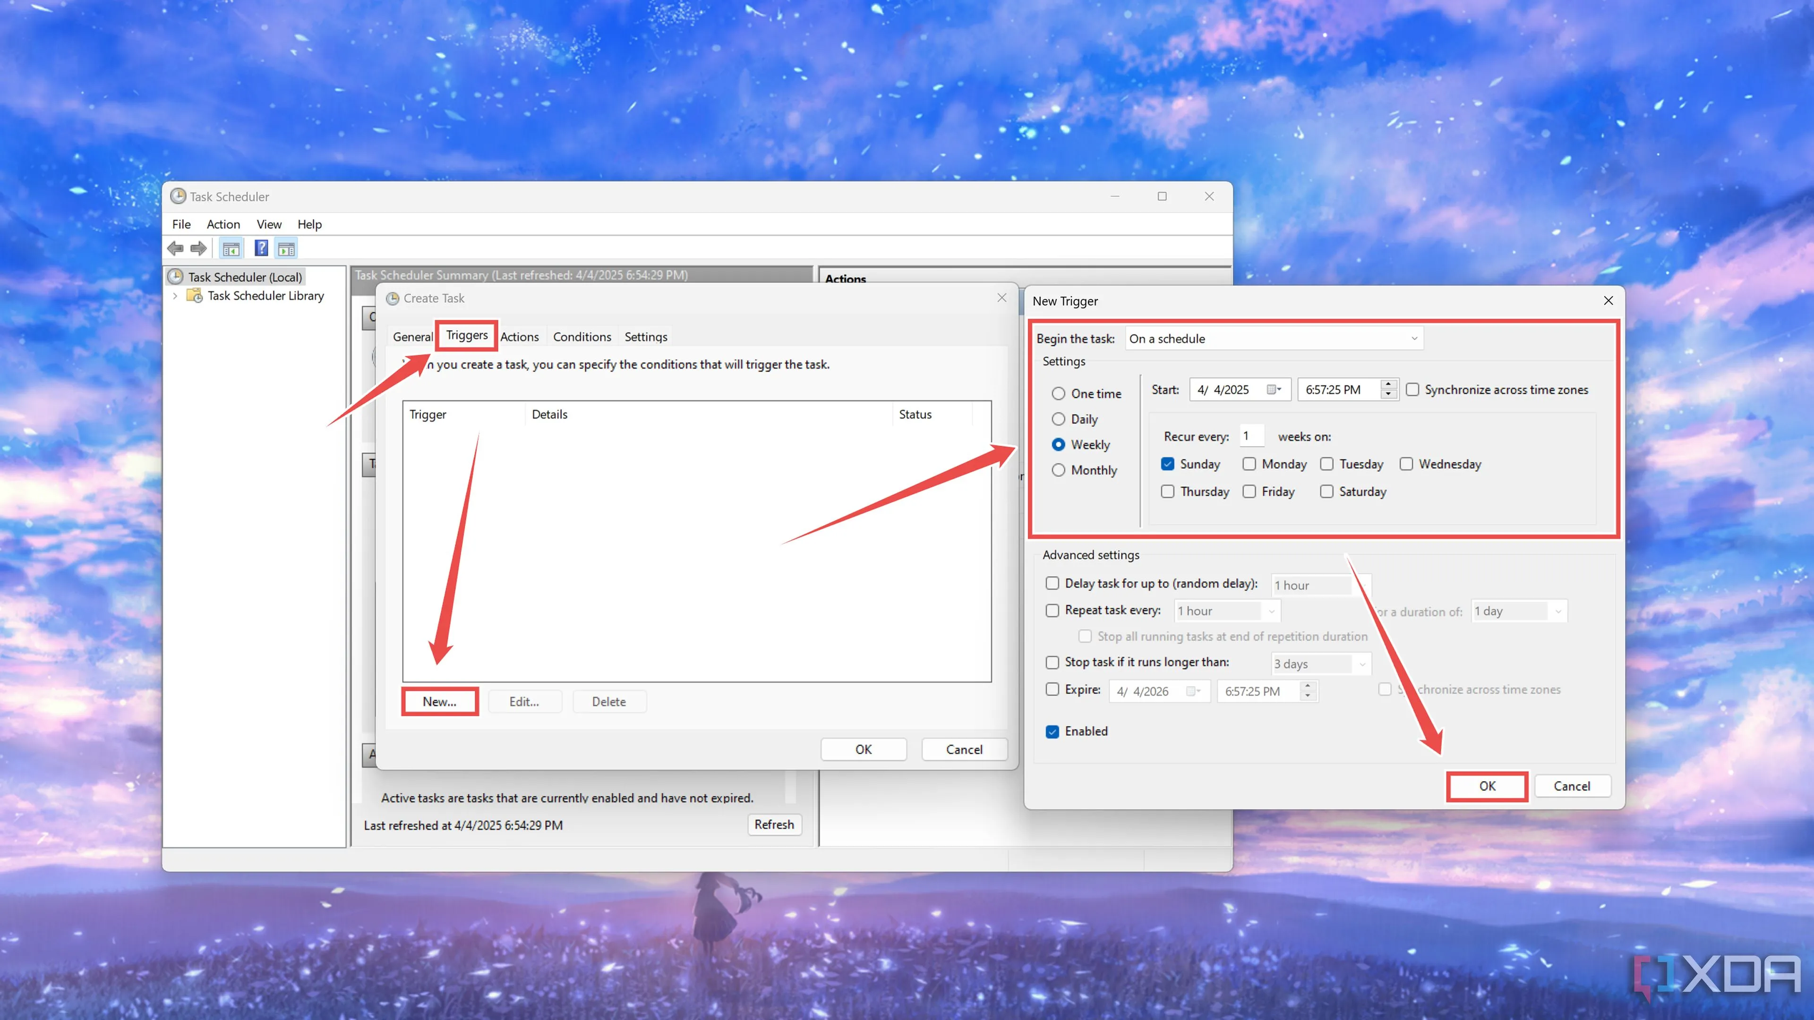1814x1020 pixels.
Task: Expand the Task Scheduler Library tree node
Action: [x=175, y=296]
